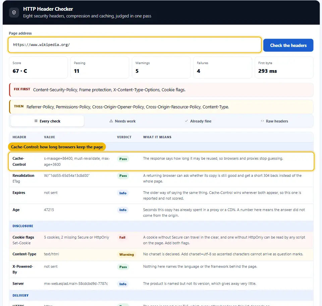The height and width of the screenshot is (306, 322).
Task: Switch to the Every check tab
Action: click(47, 121)
